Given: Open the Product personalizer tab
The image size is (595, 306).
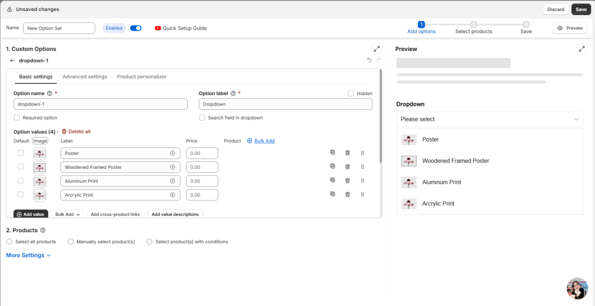Looking at the screenshot, I should pos(142,77).
